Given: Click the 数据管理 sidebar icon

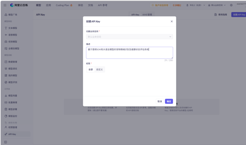Looking at the screenshot, I should click(x=6, y=62).
